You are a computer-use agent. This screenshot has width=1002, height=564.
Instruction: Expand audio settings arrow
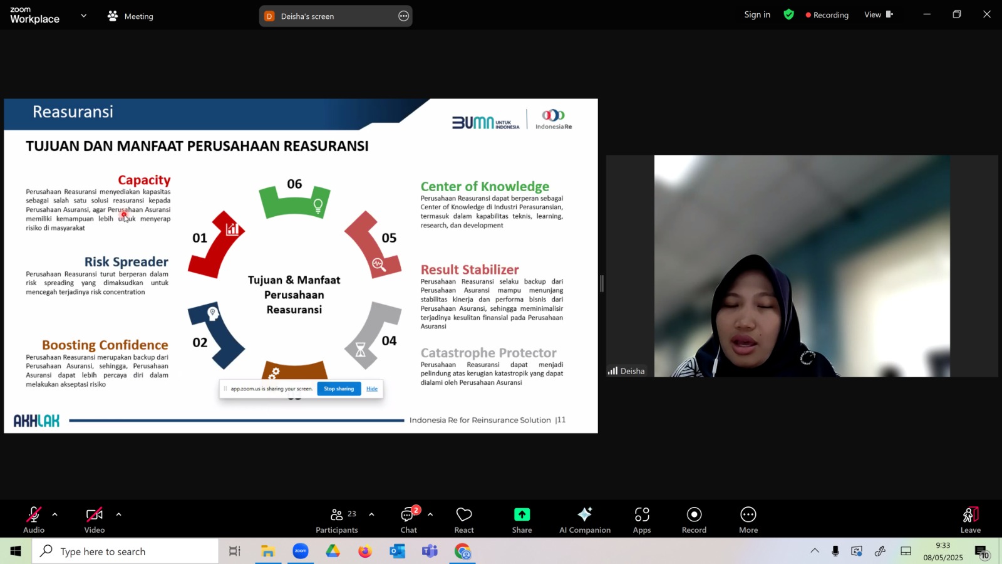(55, 514)
